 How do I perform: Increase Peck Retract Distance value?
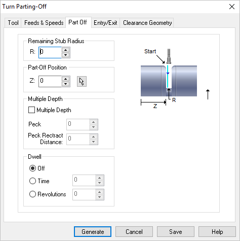click(x=94, y=136)
